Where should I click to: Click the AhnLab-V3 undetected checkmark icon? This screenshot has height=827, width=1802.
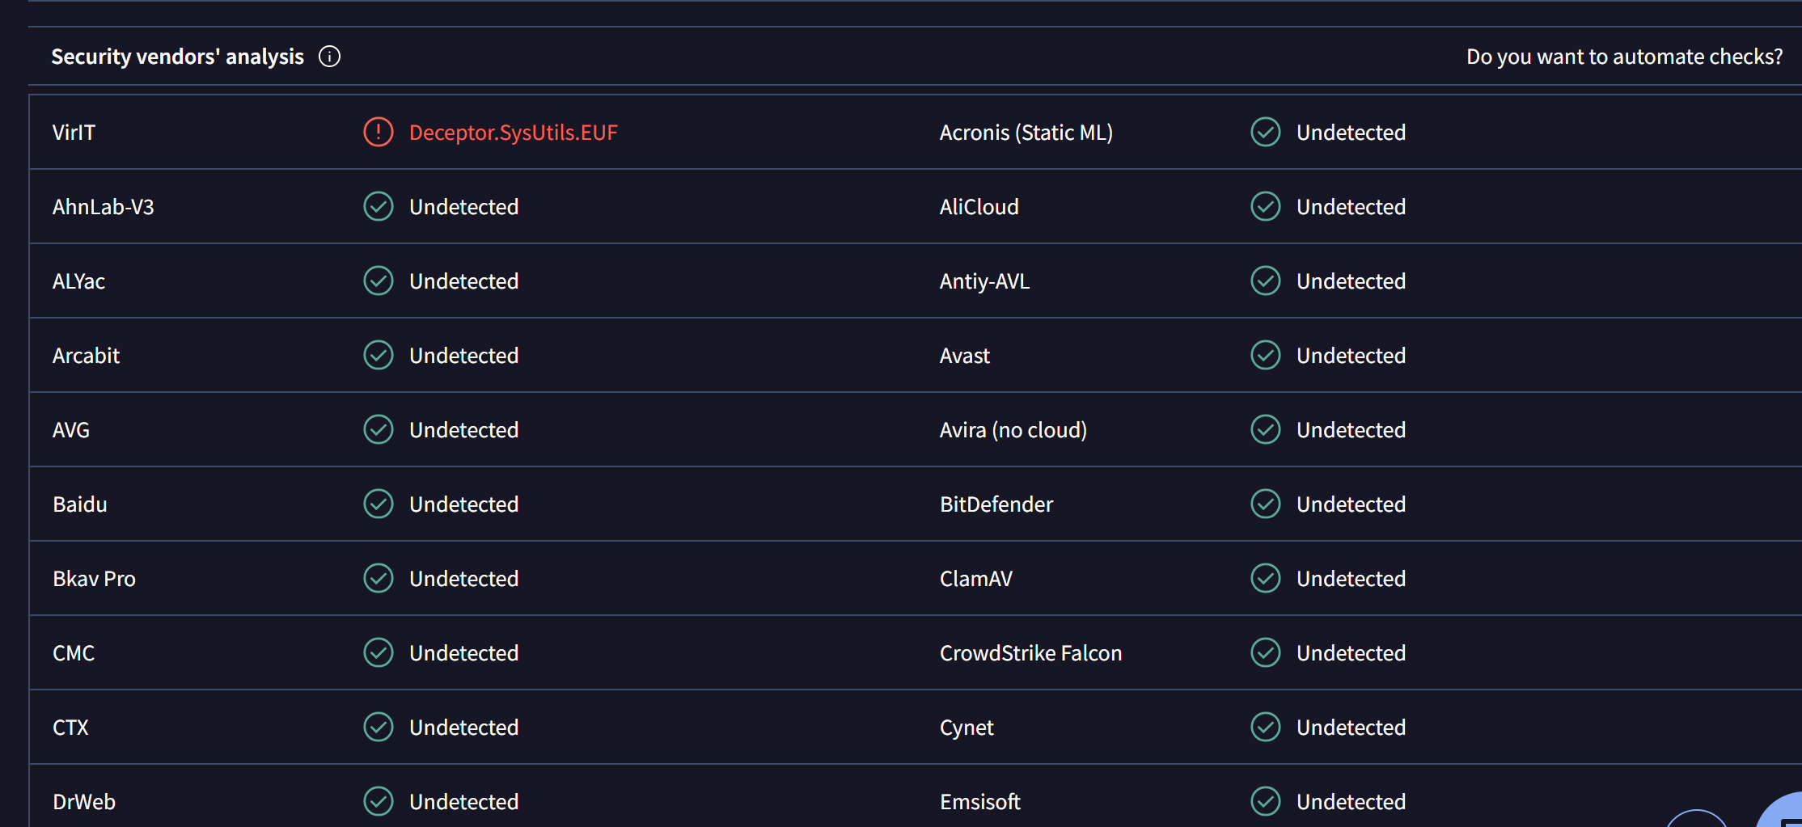click(378, 206)
